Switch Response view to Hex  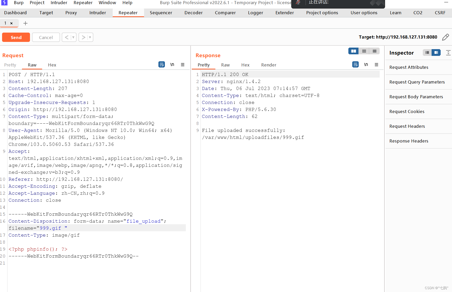245,65
